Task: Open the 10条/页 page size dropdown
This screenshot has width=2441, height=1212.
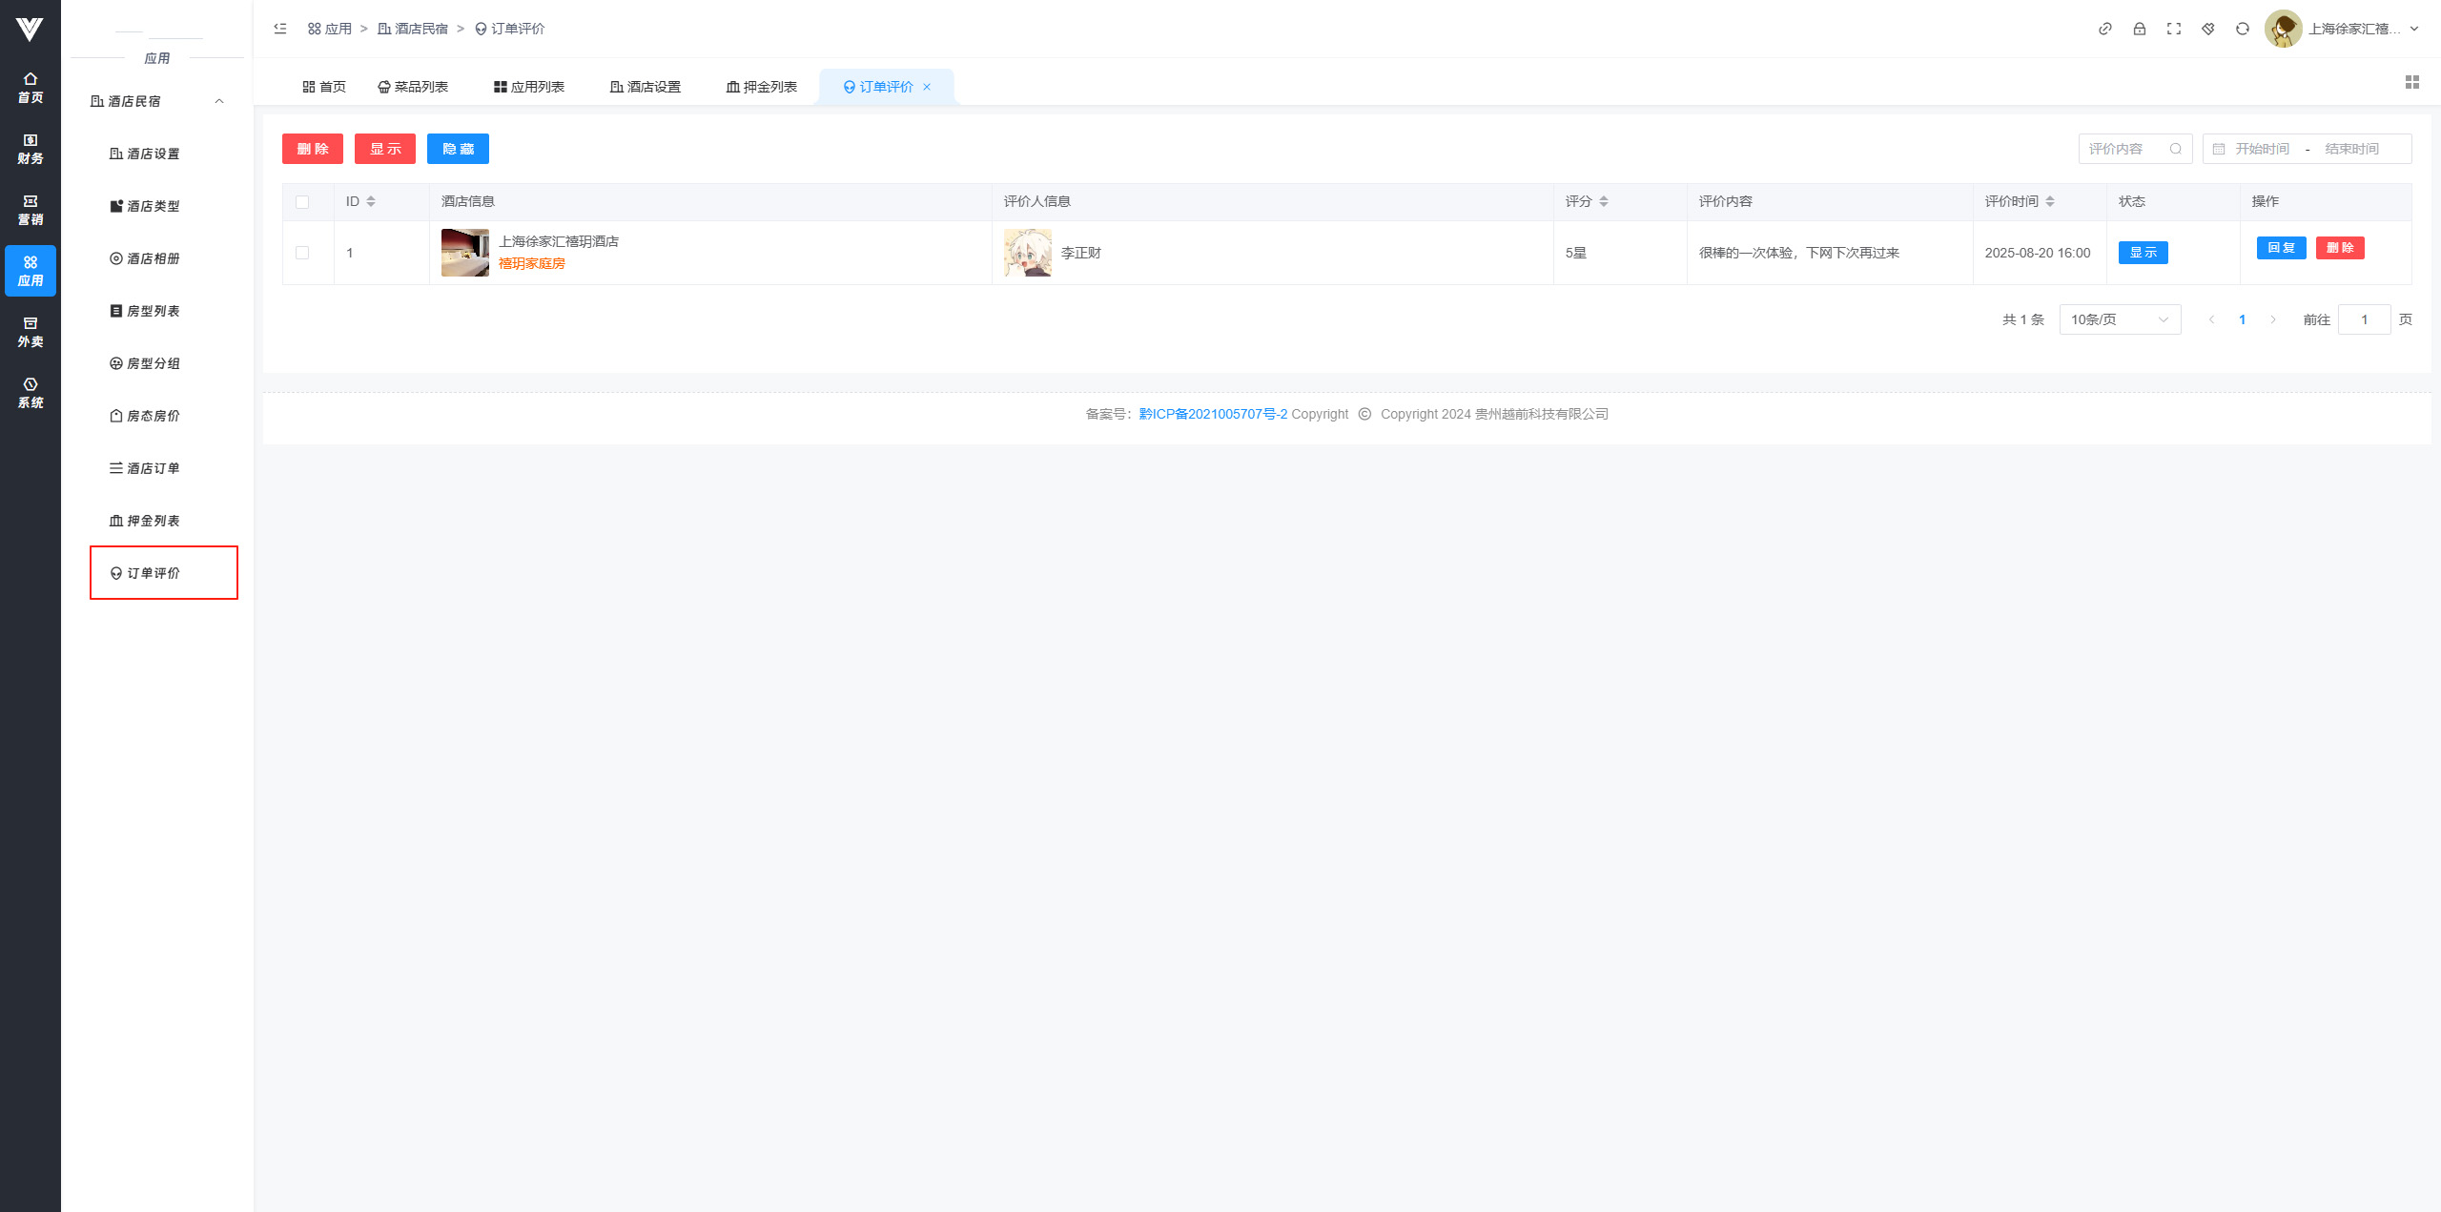Action: coord(2119,319)
